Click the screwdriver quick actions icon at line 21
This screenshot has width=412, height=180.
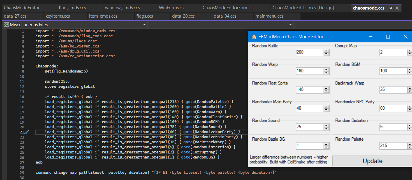click(27, 132)
